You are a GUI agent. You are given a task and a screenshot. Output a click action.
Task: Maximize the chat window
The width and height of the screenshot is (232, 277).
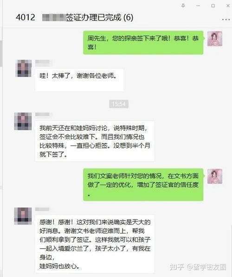click(x=213, y=6)
